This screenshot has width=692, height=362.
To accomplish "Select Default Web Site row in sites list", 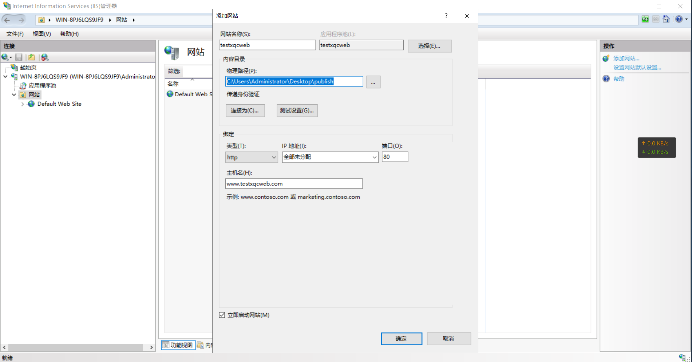I will [x=189, y=94].
